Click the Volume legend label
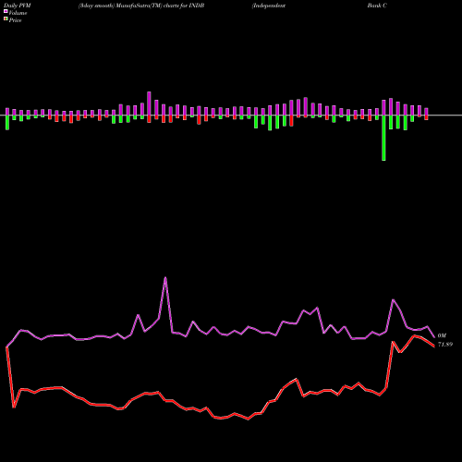 tap(18, 13)
